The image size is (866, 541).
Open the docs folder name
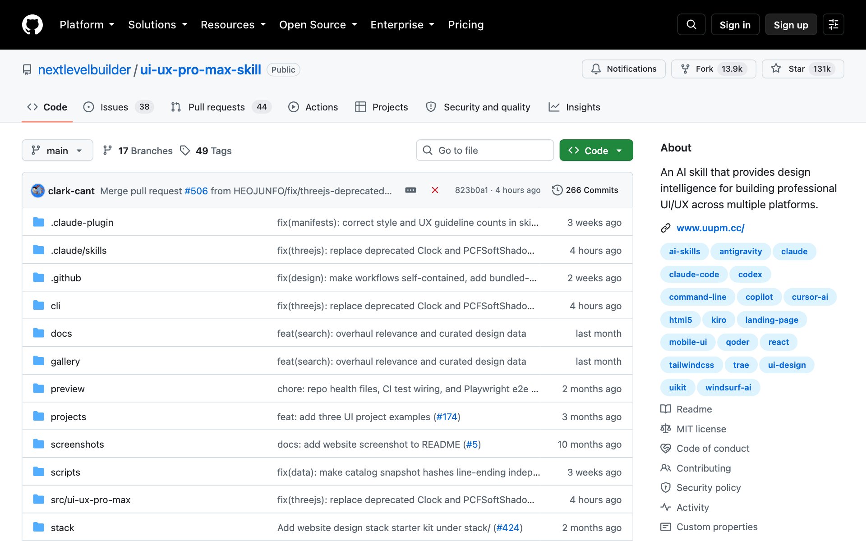[x=61, y=334]
